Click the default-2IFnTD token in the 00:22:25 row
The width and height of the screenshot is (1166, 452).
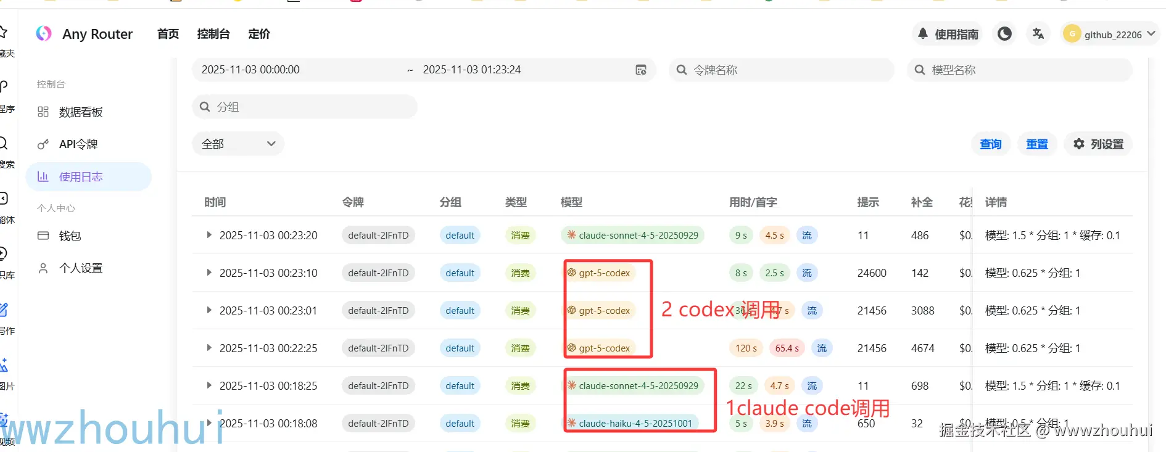coord(378,348)
